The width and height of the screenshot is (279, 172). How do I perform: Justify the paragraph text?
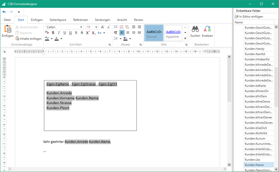pos(139,32)
